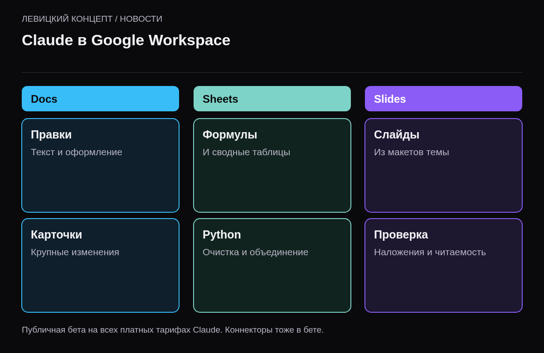Click the text И сводные таблицы
Image resolution: width=544 pixels, height=353 pixels.
coord(246,152)
